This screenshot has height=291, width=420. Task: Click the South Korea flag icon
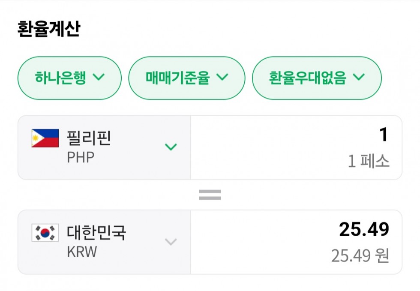45,233
